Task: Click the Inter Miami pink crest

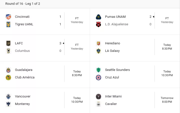Action: click(x=98, y=96)
